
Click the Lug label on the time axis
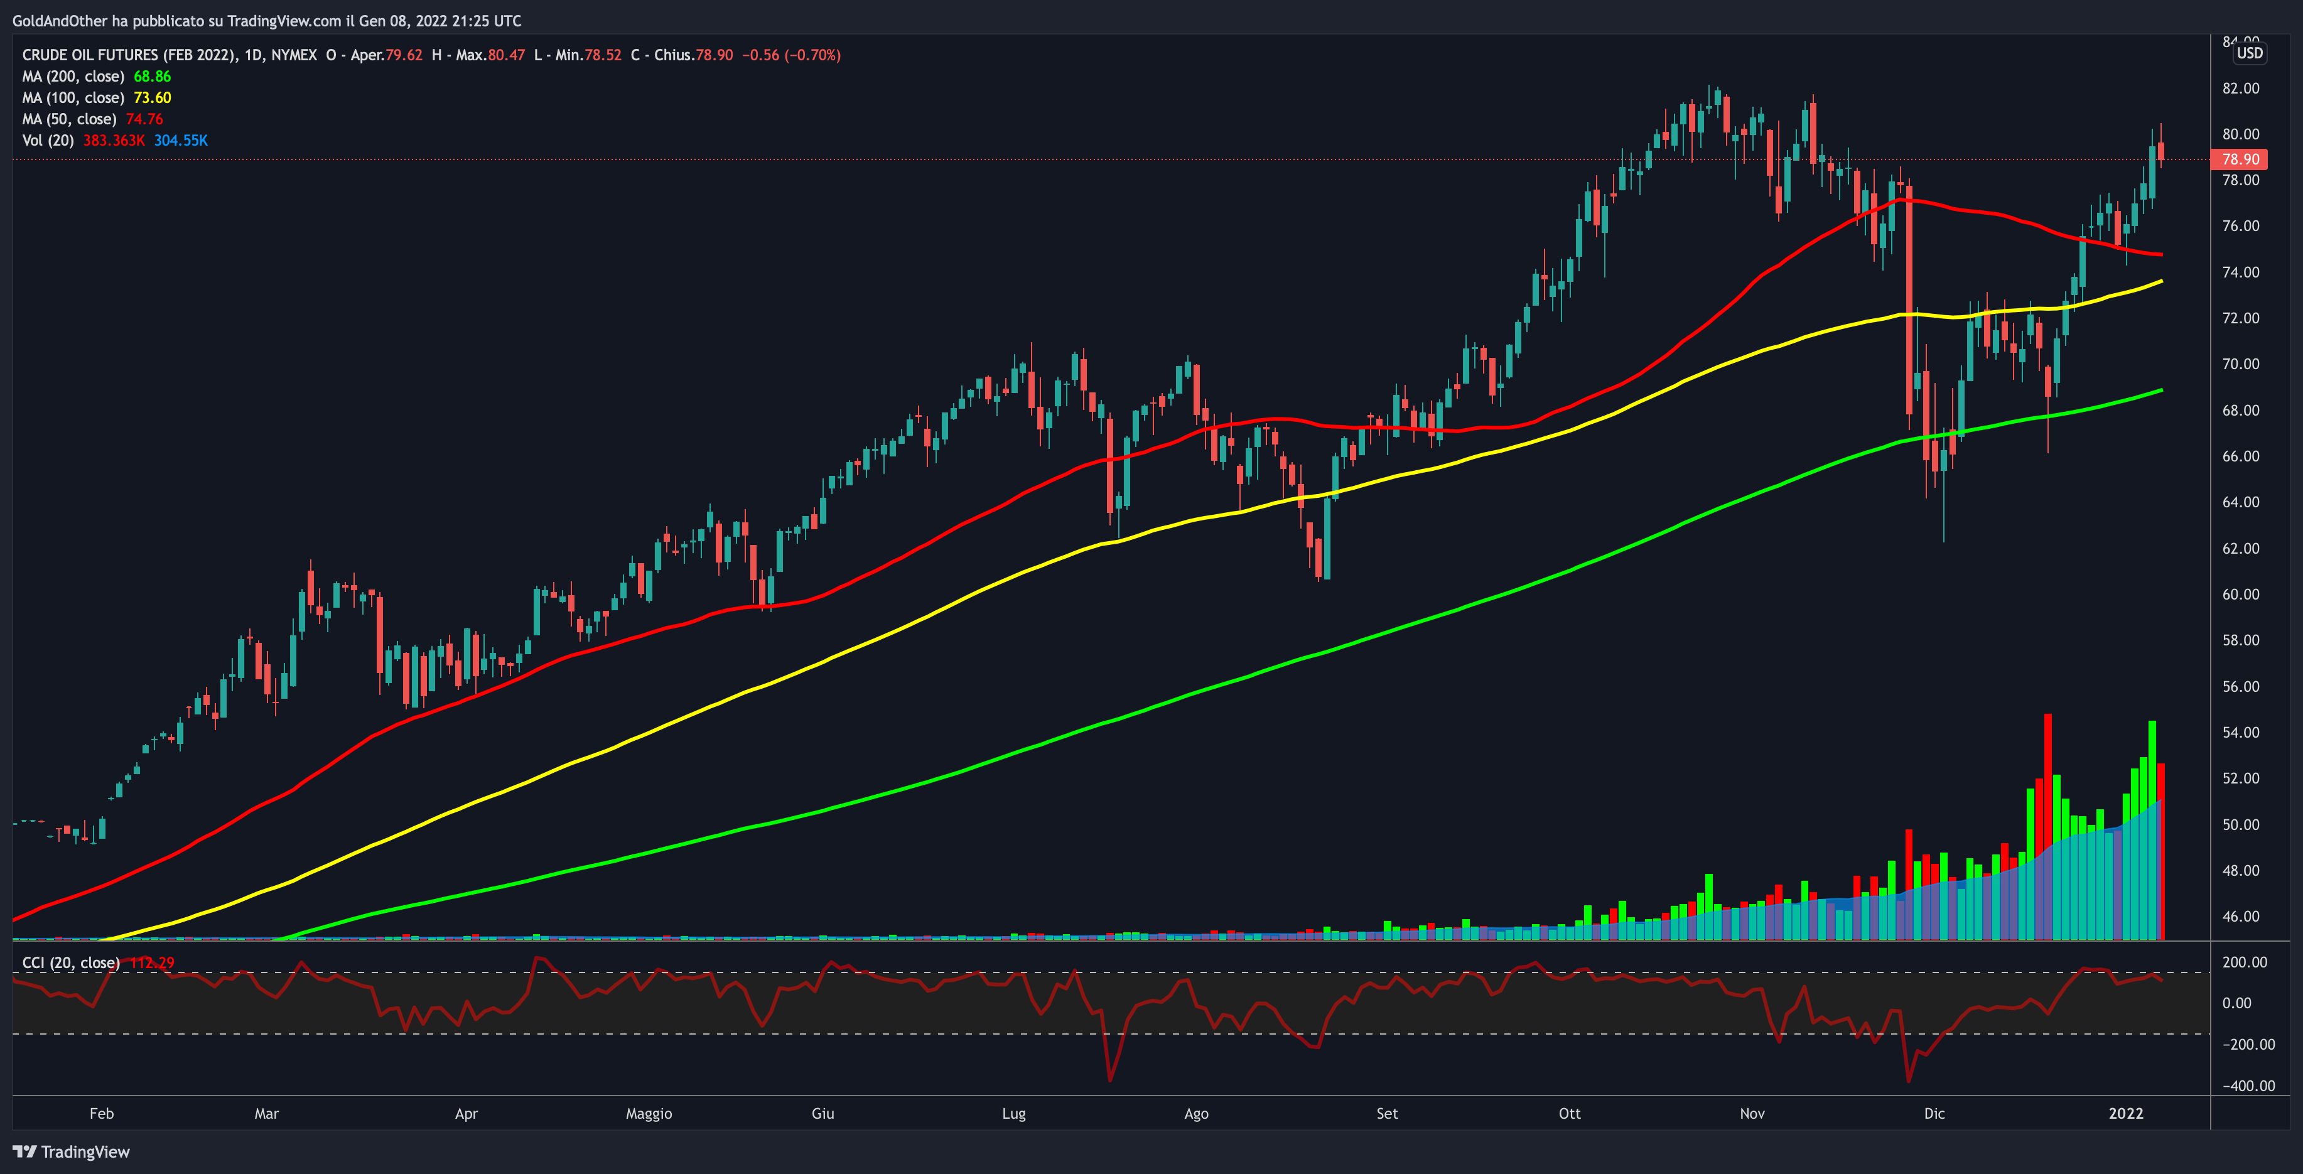[1014, 1113]
